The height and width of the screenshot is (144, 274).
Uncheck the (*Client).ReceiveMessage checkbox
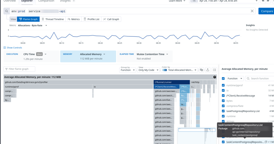223,96
